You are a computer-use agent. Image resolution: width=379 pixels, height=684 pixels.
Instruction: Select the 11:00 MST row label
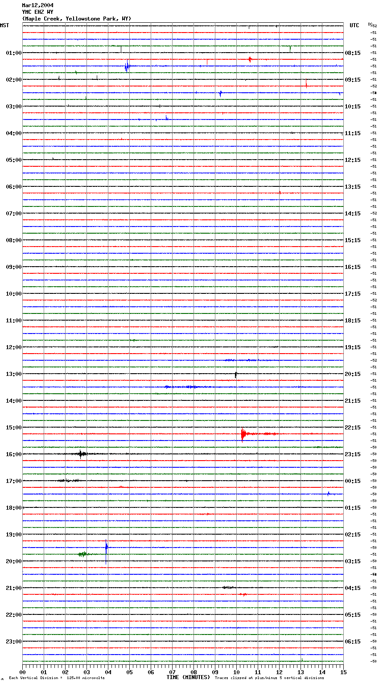click(14, 321)
